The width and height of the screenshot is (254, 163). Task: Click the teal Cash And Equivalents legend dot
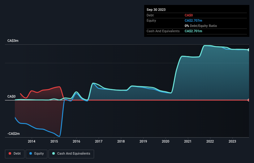pyautogui.click(x=54, y=153)
